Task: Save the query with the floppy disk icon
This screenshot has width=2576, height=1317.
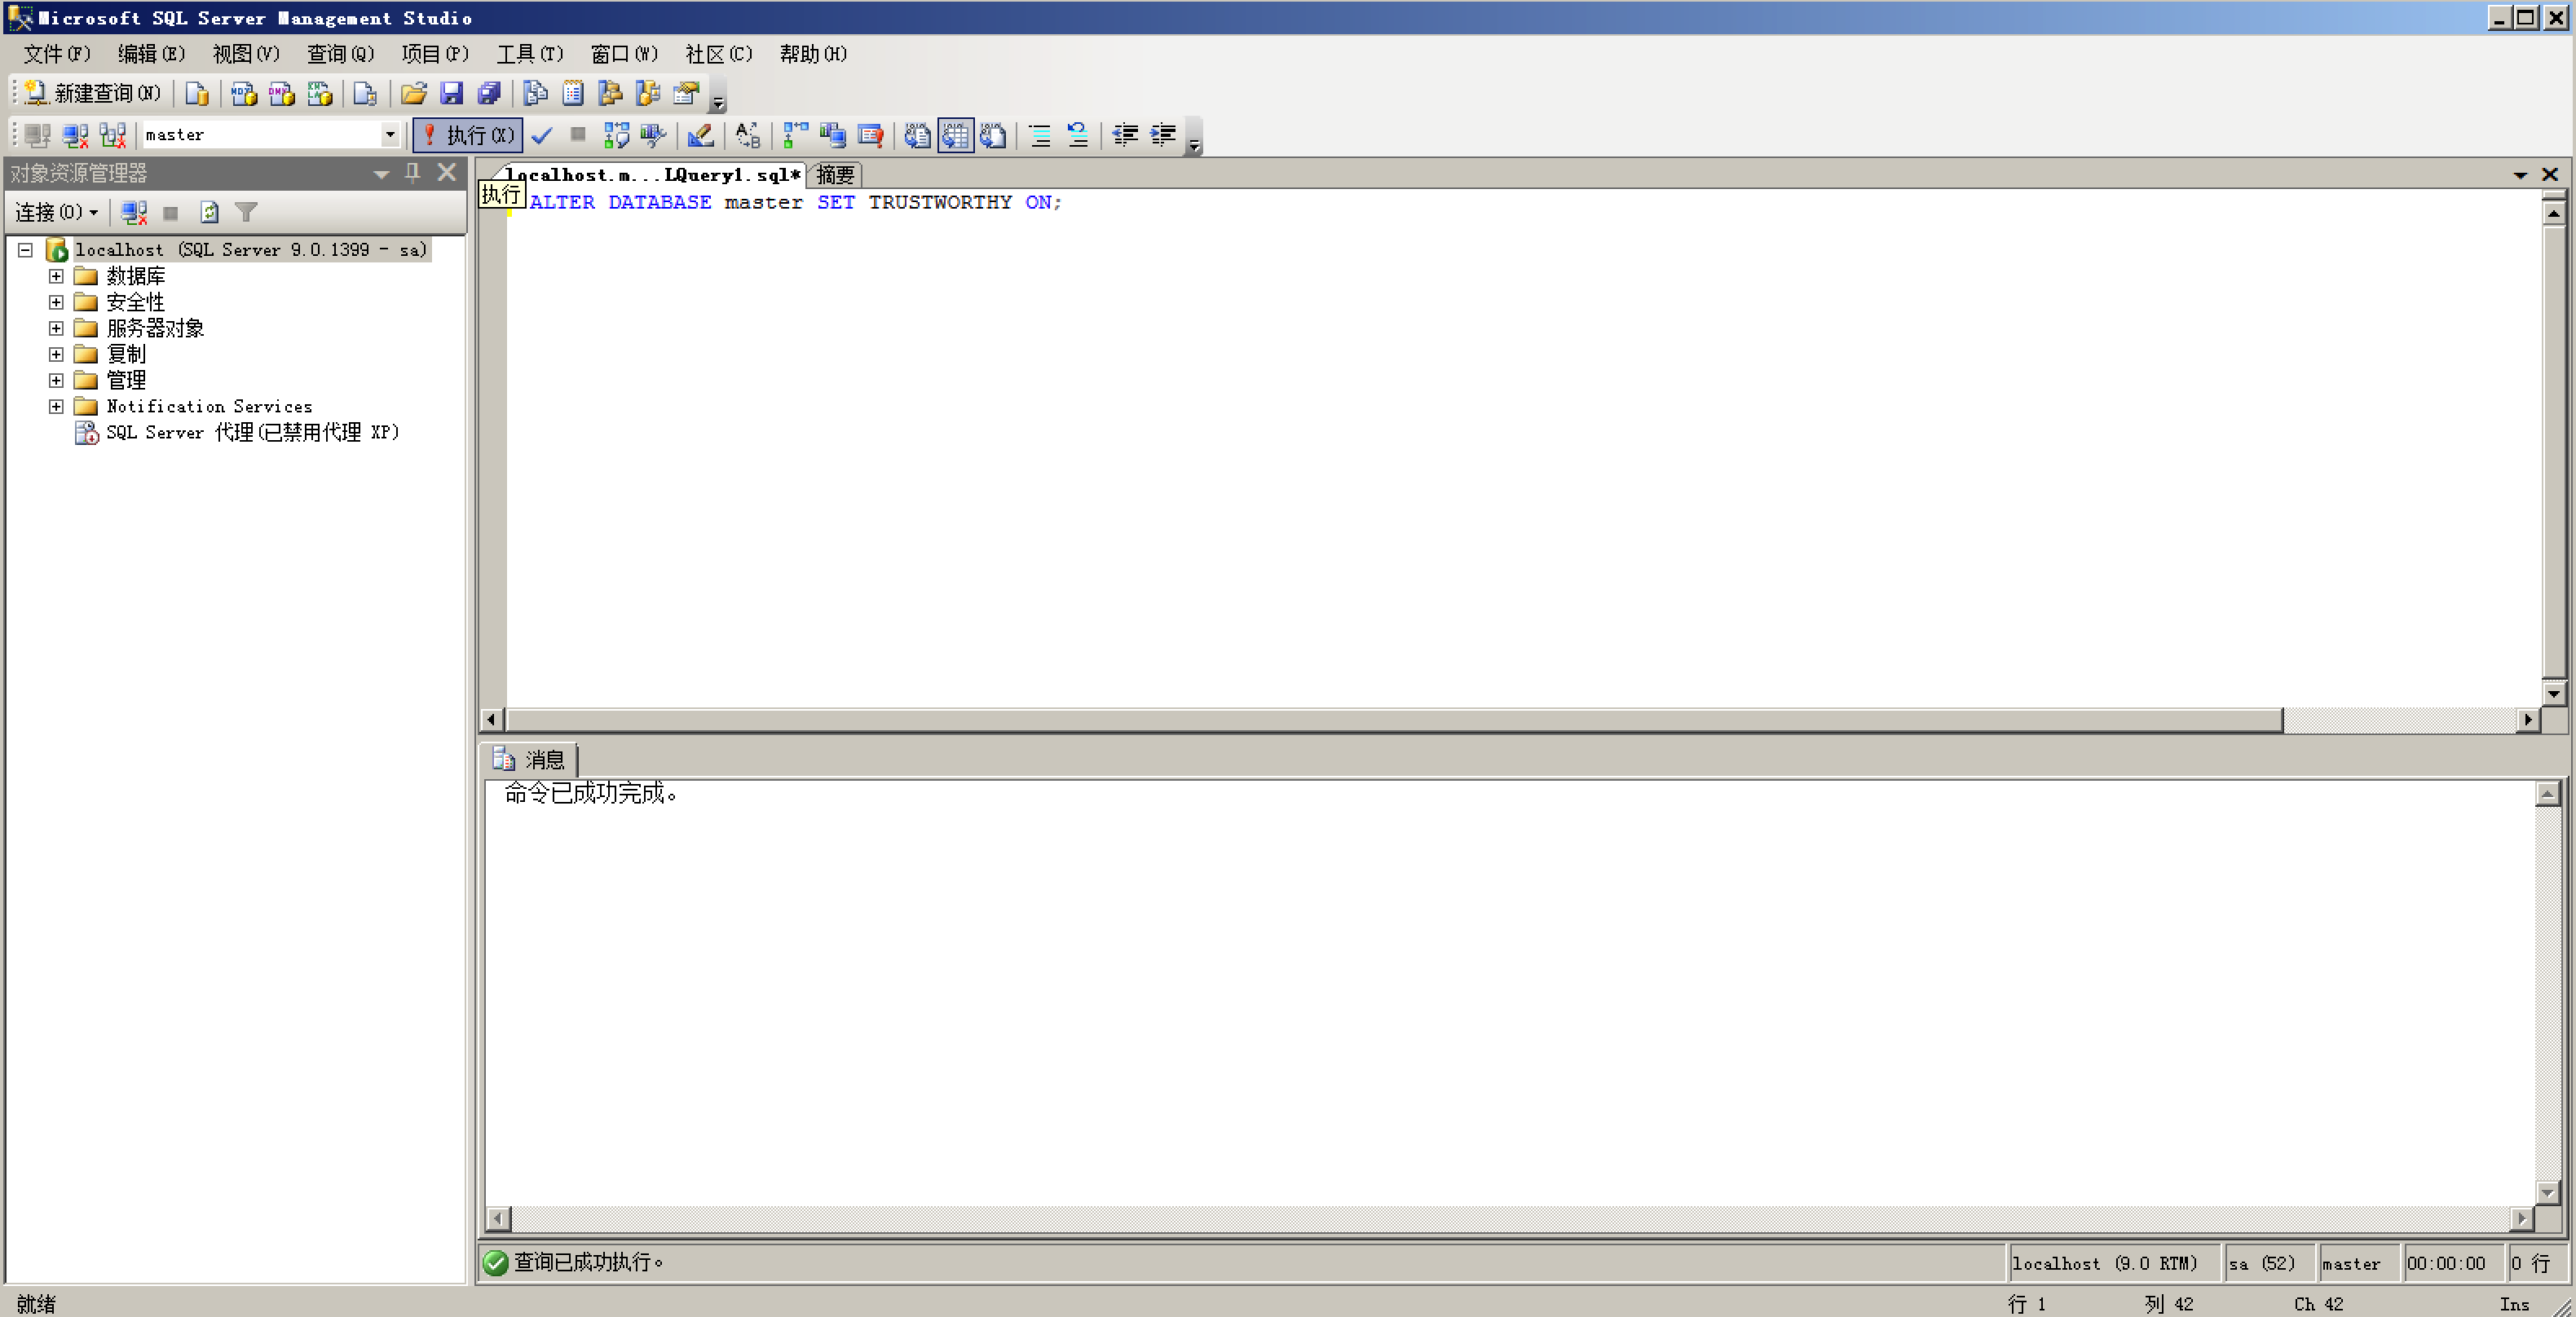Action: [451, 93]
